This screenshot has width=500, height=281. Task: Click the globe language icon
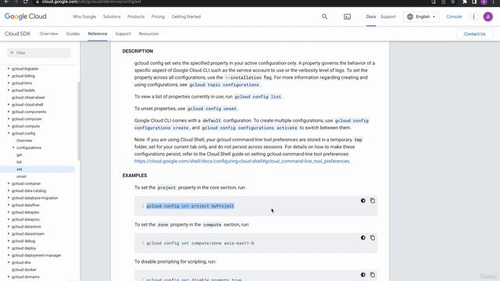410,16
